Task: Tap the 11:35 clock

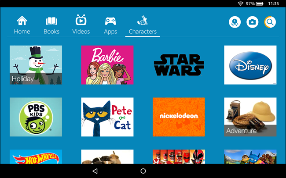Action: pos(273,4)
